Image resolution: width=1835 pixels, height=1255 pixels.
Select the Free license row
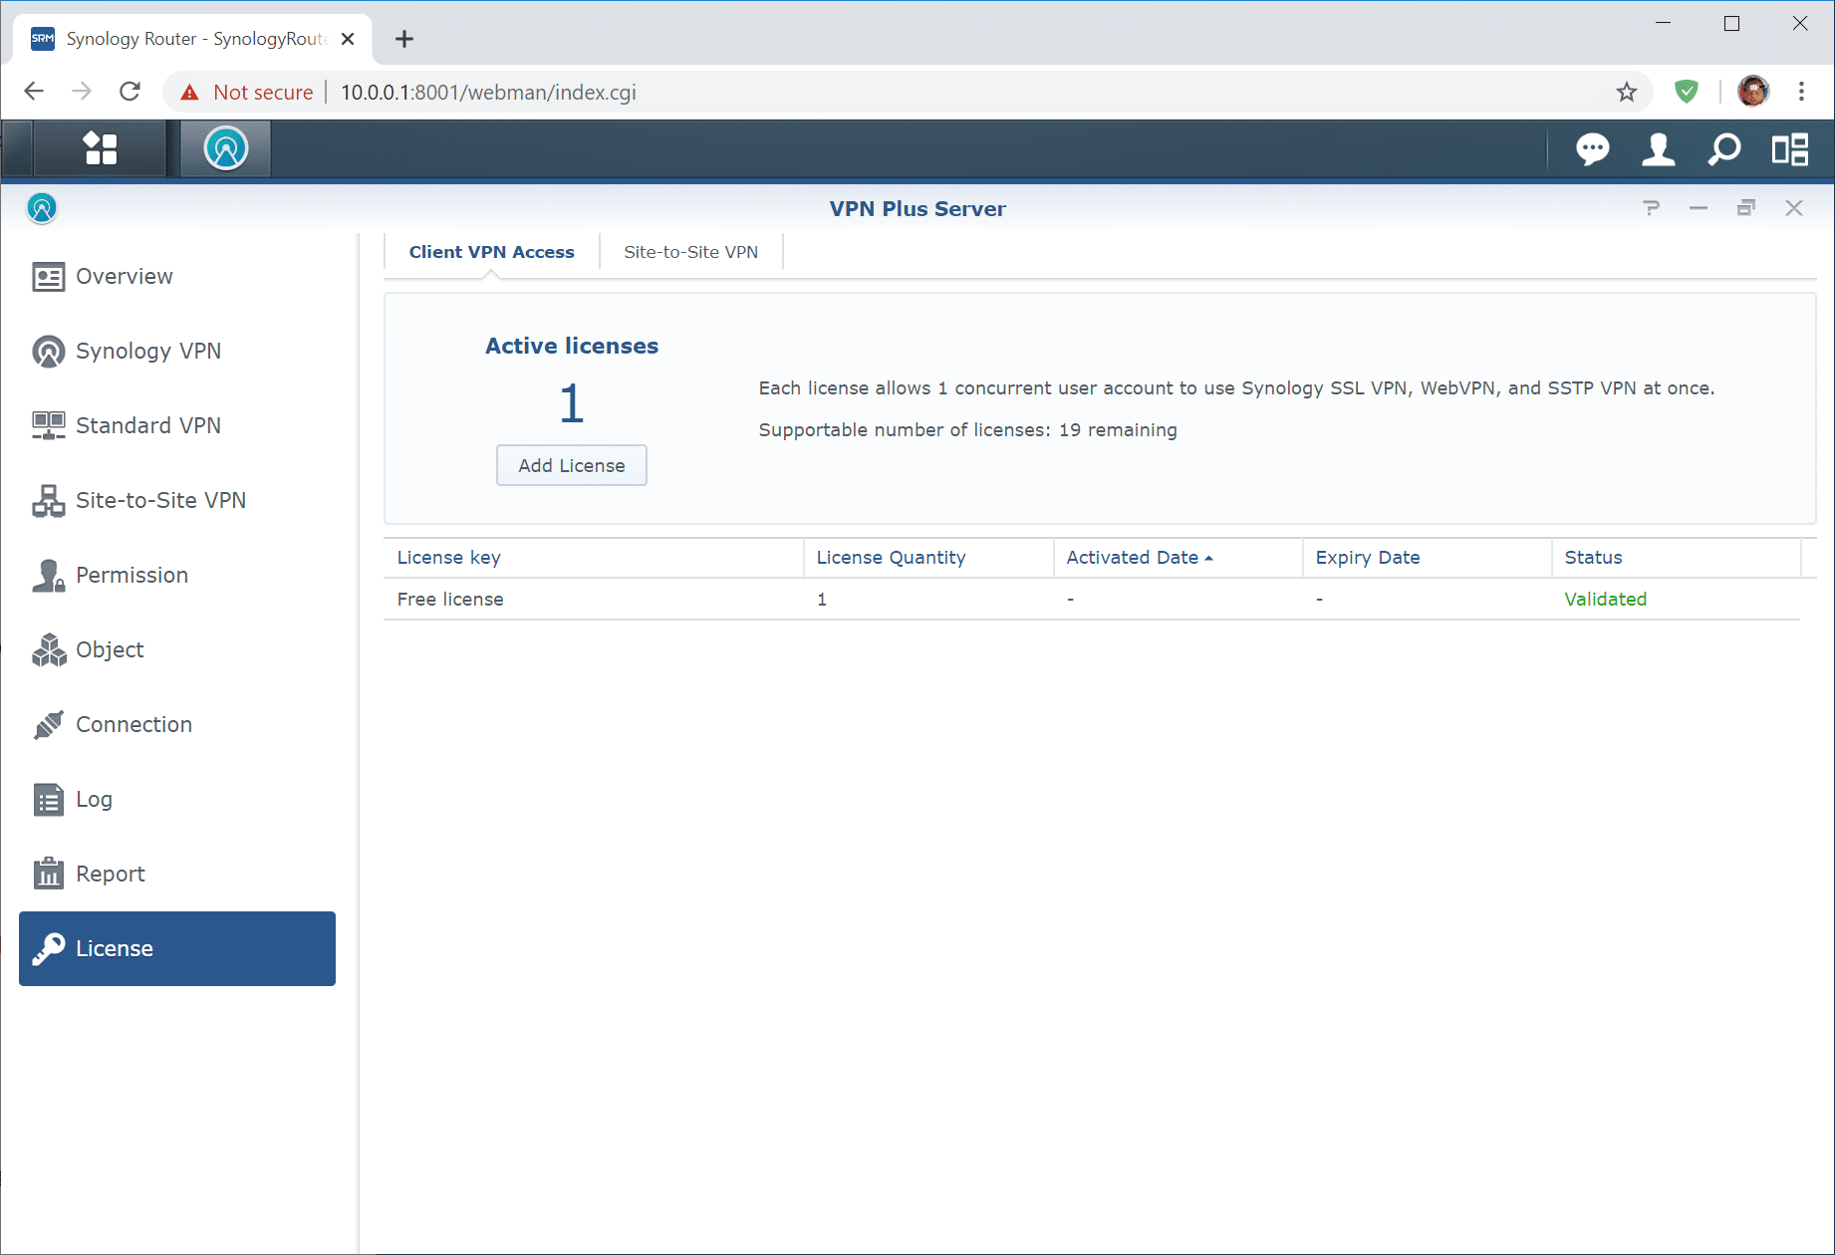[x=1092, y=600]
